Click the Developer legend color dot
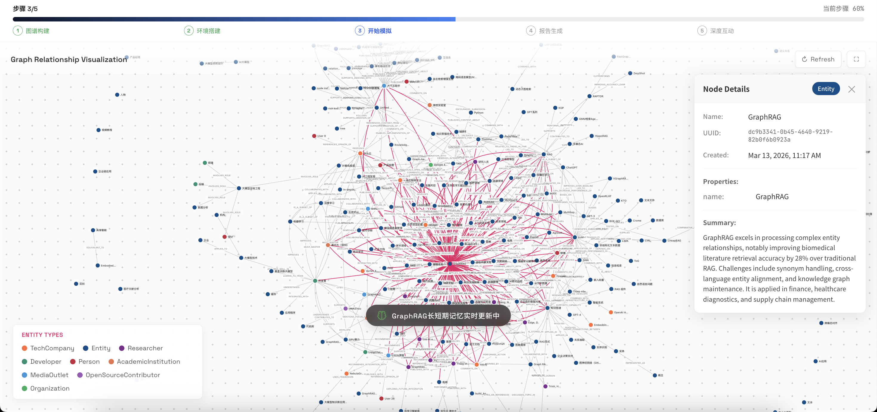Image resolution: width=877 pixels, height=412 pixels. (x=24, y=362)
